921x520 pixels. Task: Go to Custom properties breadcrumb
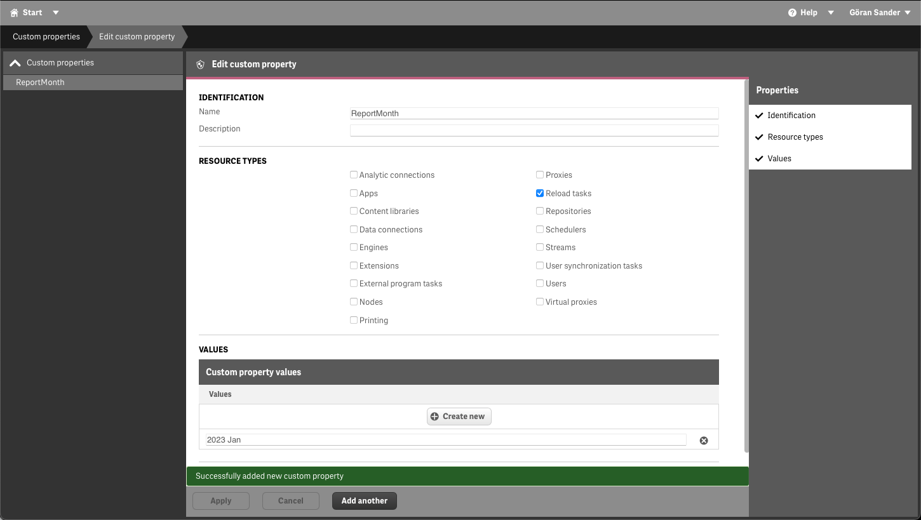coord(46,37)
